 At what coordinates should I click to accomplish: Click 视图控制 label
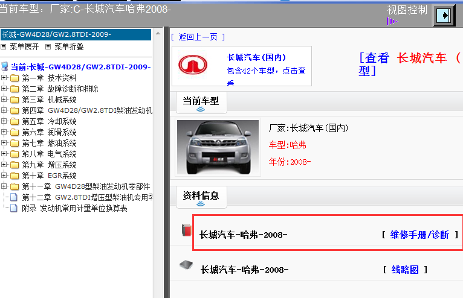point(407,10)
